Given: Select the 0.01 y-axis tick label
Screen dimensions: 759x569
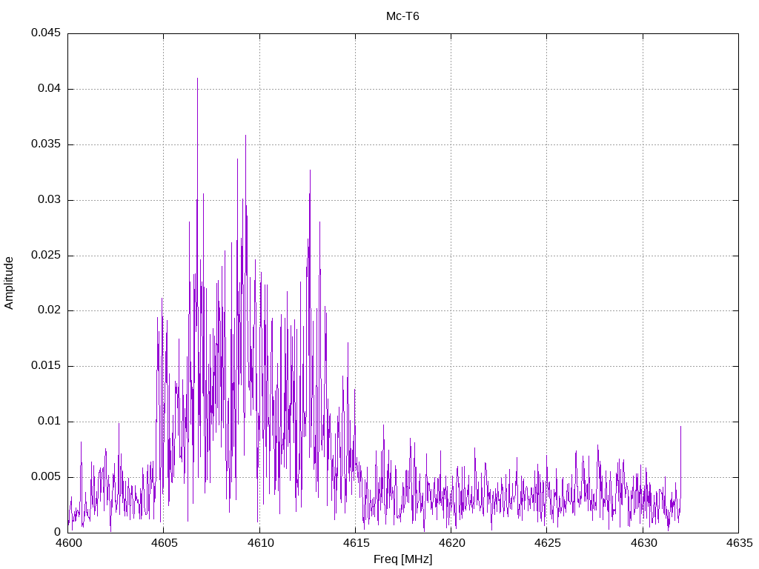Looking at the screenshot, I should point(48,422).
